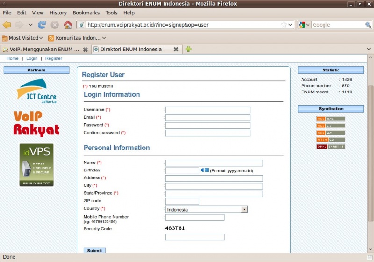The height and width of the screenshot is (262, 374).
Task: Expand the Komunitas Indon... feed folder
Action: (x=77, y=38)
